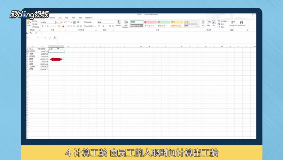Open the Calibri font name dropdown
This screenshot has width=283, height=160.
(55, 22)
